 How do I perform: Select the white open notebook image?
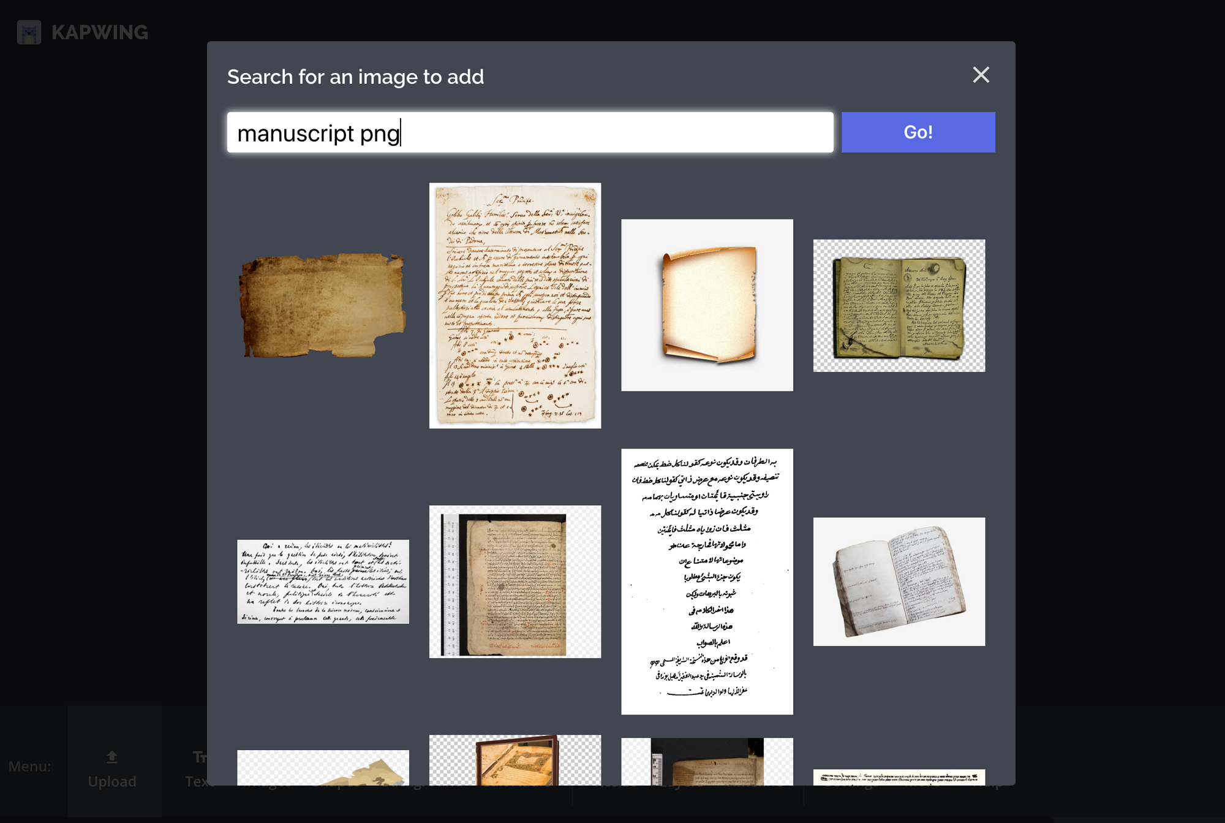coord(899,582)
